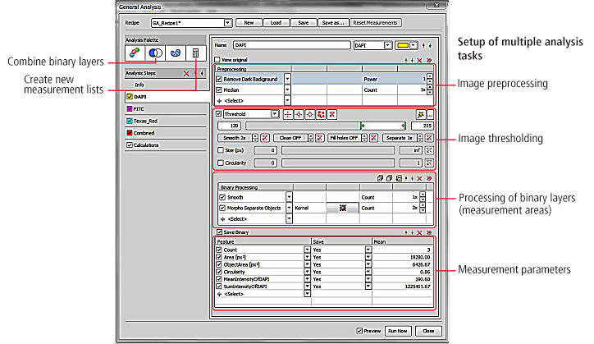Image resolution: width=594 pixels, height=344 pixels.
Task: Click the red X in Binary Processing header
Action: click(x=421, y=177)
